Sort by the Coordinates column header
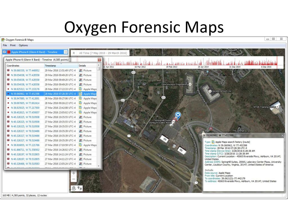 point(25,66)
